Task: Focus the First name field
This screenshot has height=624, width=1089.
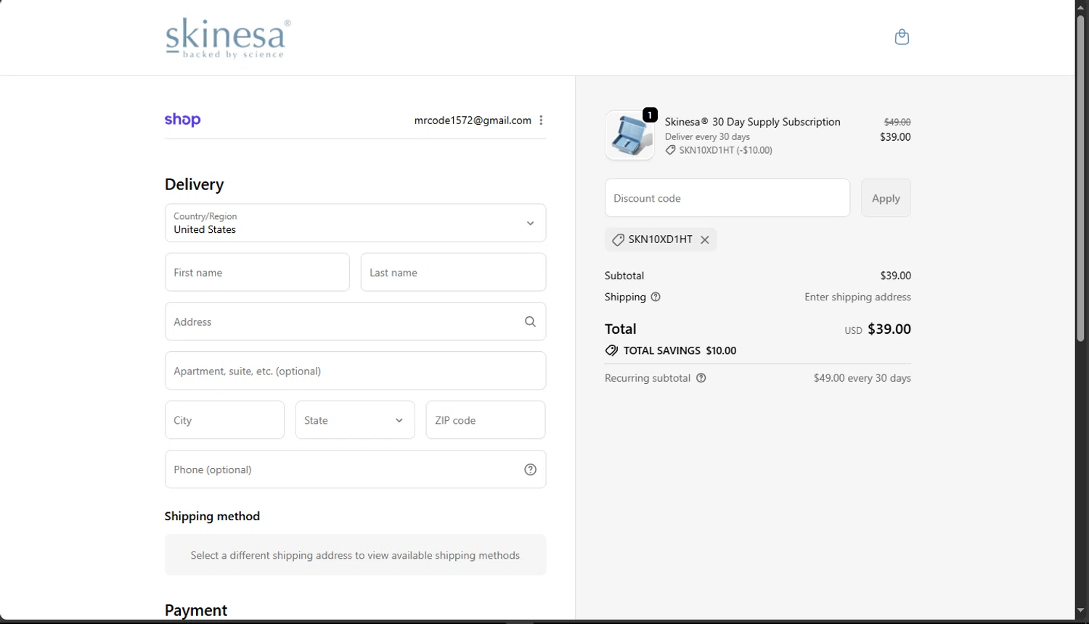Action: tap(257, 272)
